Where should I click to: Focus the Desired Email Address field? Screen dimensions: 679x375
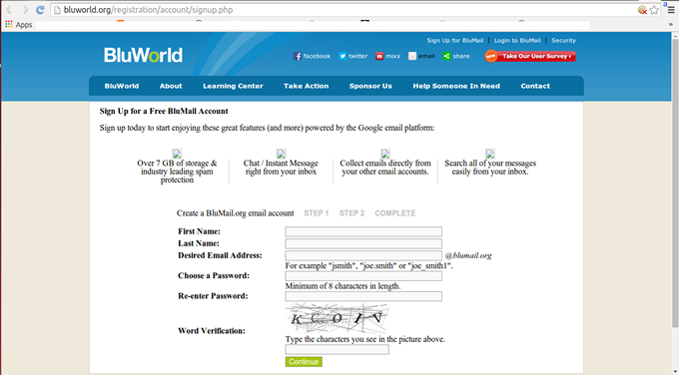click(363, 255)
